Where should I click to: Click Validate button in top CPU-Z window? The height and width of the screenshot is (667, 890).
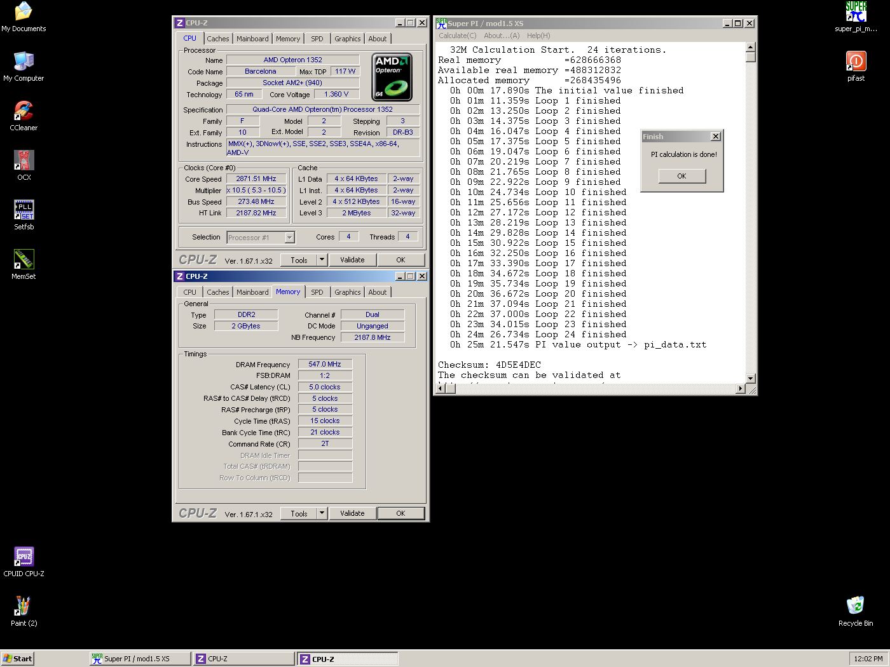pos(352,260)
